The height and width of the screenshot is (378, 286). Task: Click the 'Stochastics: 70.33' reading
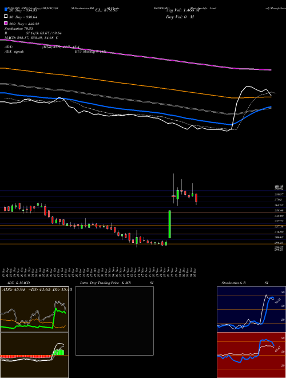click(x=19, y=28)
